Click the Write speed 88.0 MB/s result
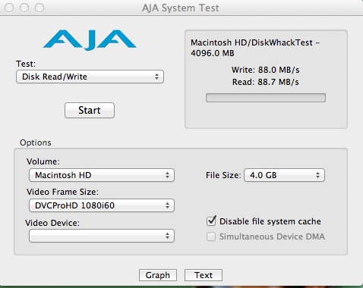This screenshot has height=288, width=363. 266,70
